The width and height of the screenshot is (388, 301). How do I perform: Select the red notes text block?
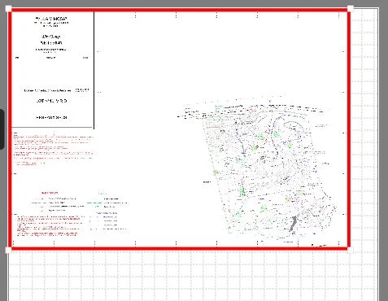point(54,149)
